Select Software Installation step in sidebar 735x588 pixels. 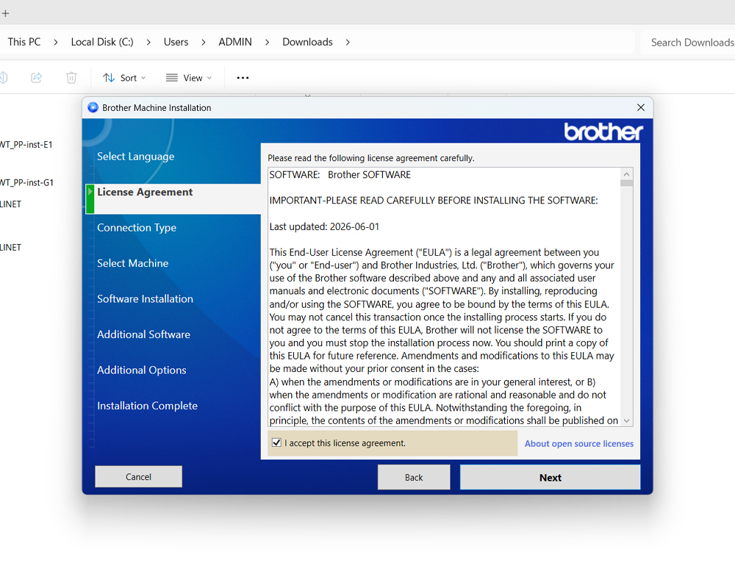click(x=145, y=298)
